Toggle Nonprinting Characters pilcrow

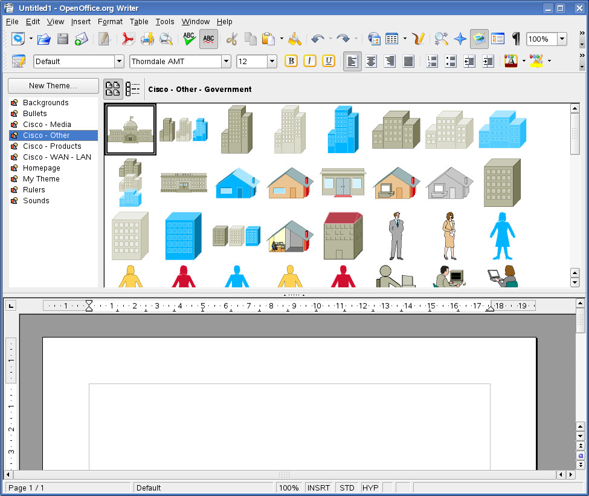(x=517, y=39)
